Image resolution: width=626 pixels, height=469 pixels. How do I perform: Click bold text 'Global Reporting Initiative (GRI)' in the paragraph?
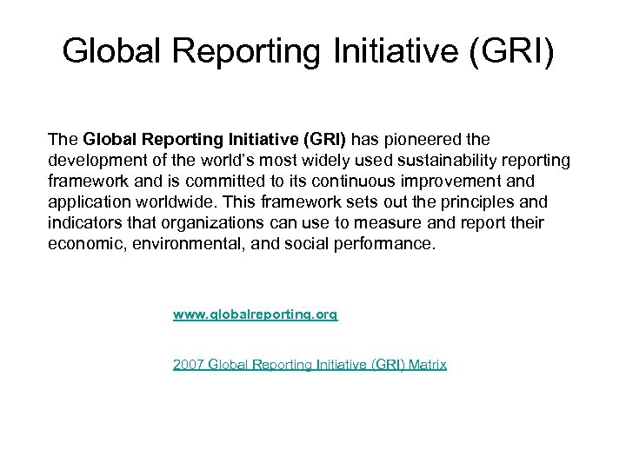(x=215, y=139)
